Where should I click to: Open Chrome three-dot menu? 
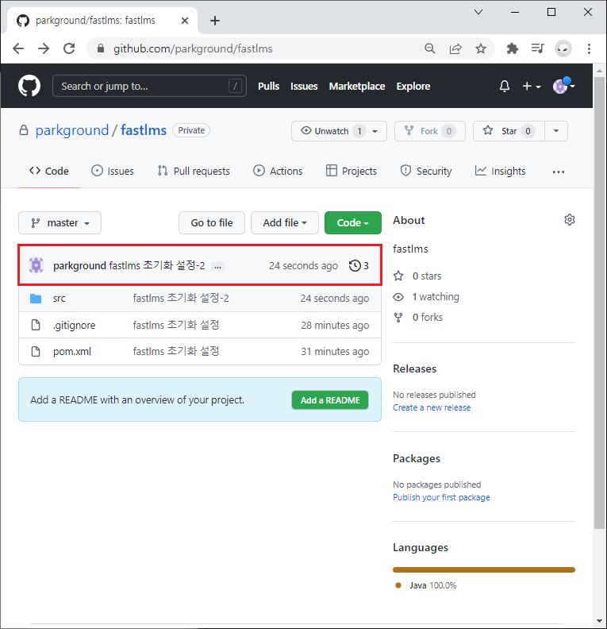point(589,48)
